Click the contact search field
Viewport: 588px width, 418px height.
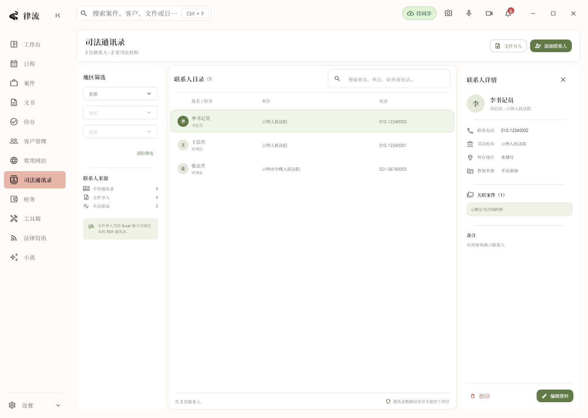coord(389,79)
